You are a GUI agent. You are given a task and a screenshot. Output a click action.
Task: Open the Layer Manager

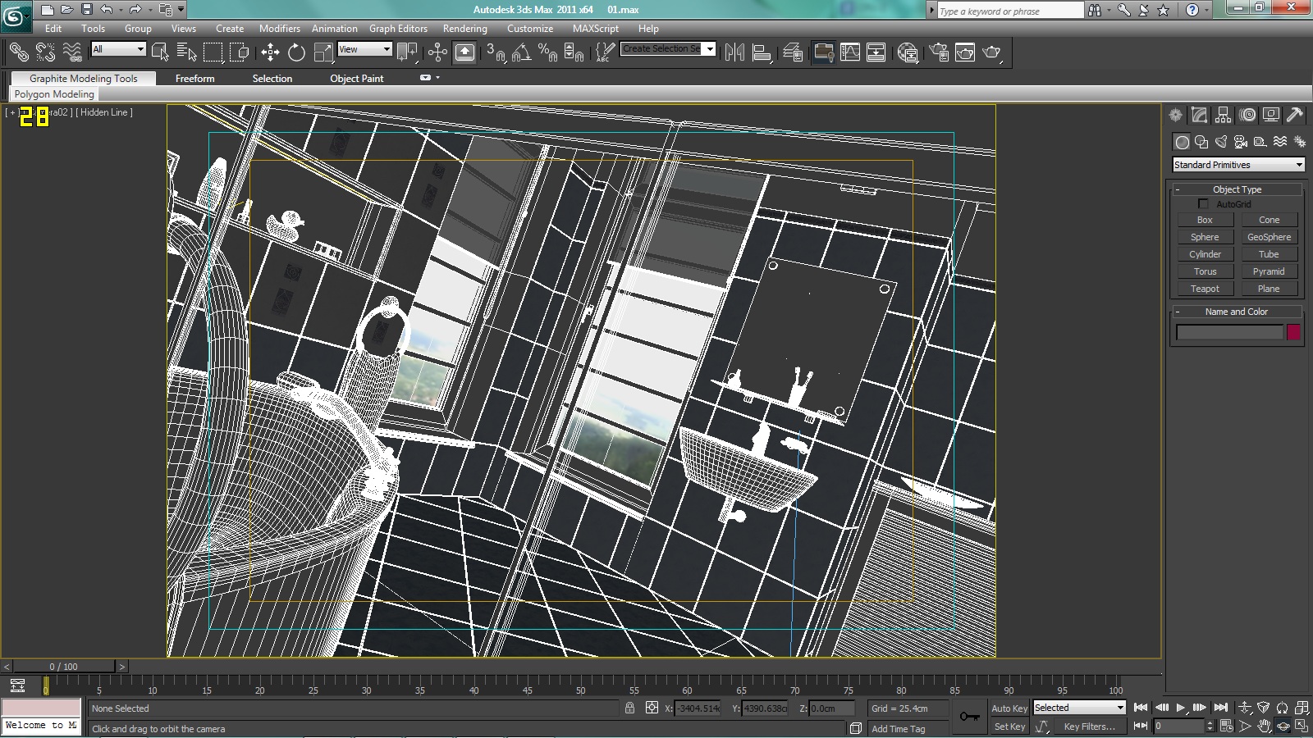pyautogui.click(x=792, y=52)
